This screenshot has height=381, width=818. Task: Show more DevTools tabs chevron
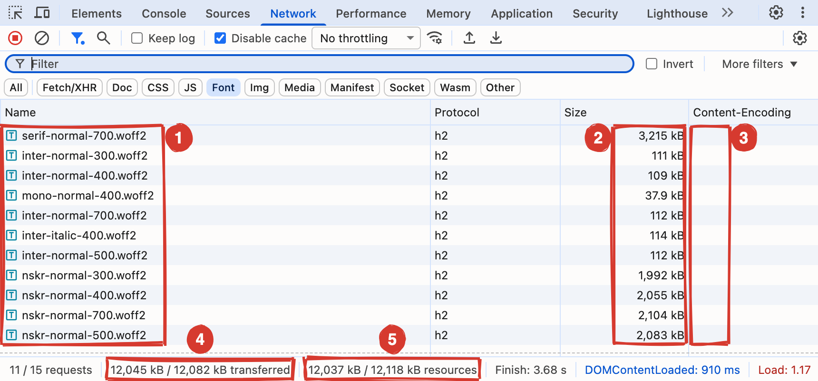coord(728,13)
